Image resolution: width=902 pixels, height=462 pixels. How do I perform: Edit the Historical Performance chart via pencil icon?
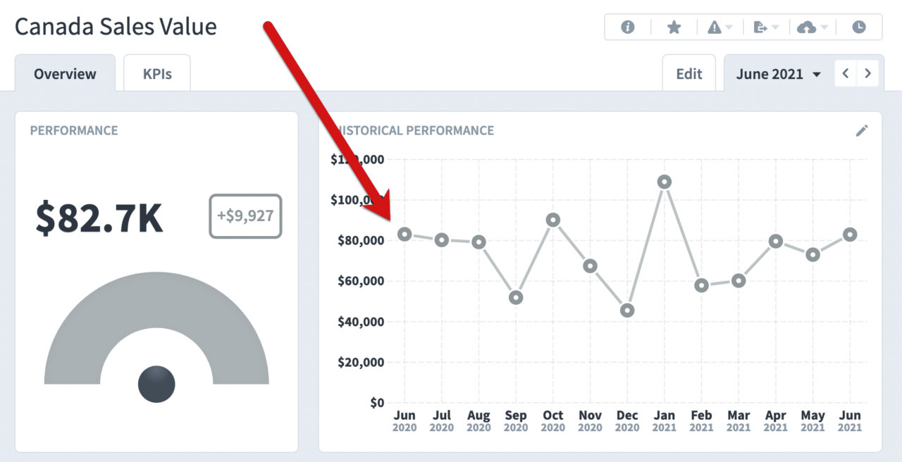tap(862, 130)
